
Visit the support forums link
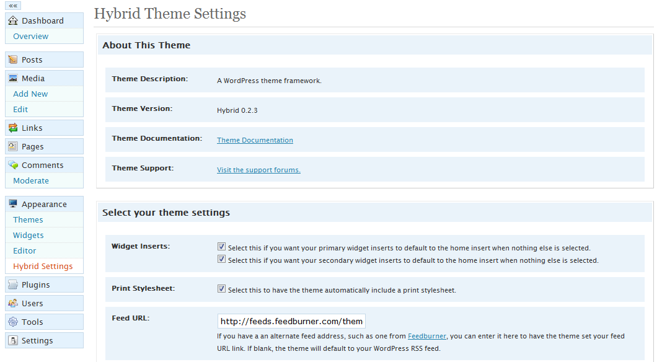click(258, 169)
